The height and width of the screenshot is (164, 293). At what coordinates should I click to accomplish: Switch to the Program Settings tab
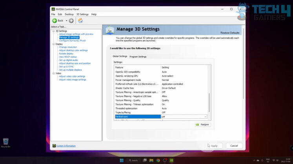[x=138, y=57]
